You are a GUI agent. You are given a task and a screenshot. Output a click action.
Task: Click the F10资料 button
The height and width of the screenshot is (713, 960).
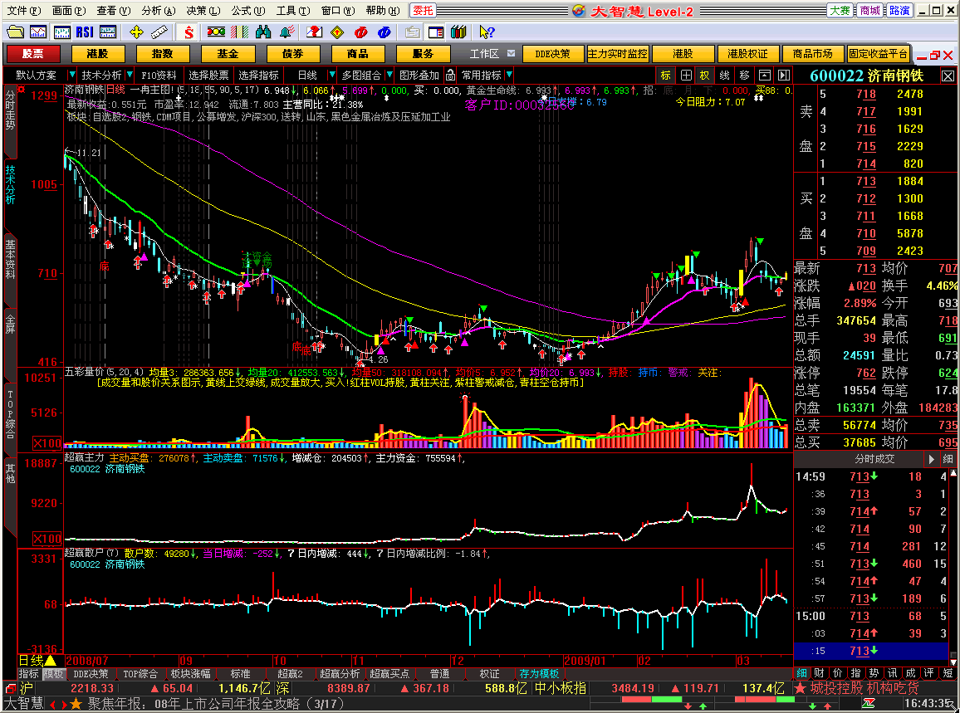[159, 76]
